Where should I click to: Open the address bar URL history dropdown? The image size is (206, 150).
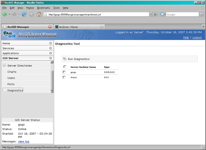151,14
